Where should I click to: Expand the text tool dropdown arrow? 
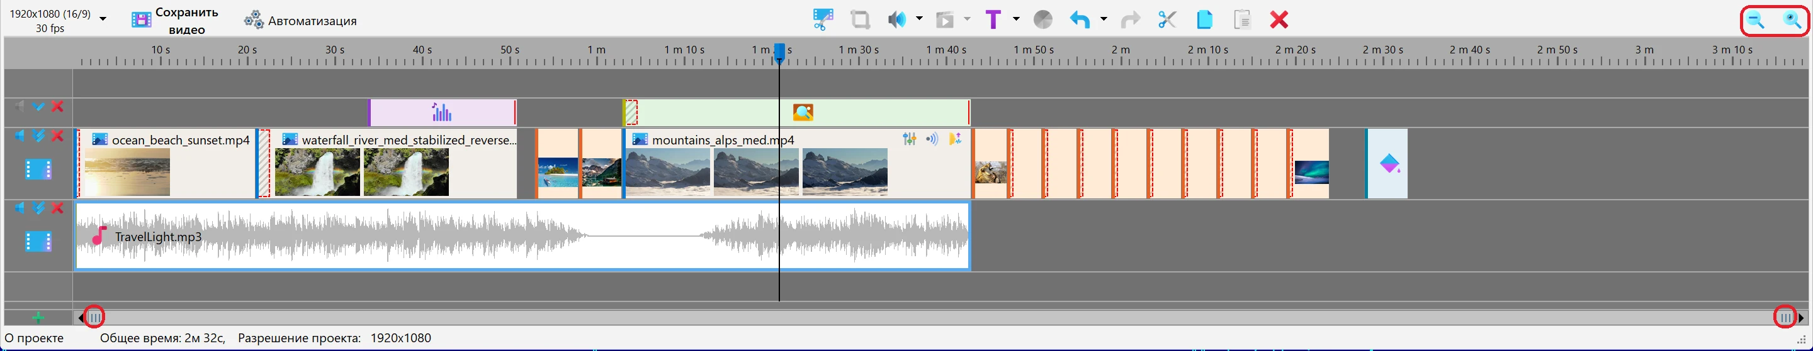(x=1015, y=19)
